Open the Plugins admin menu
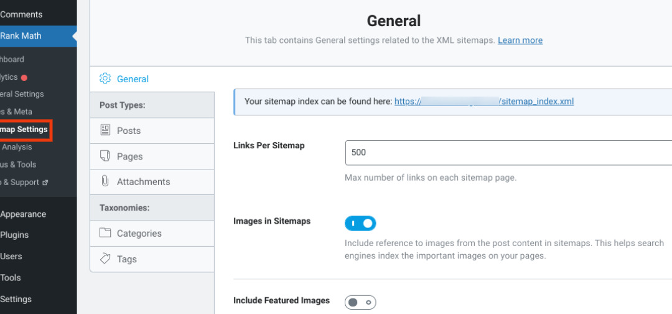Viewport: 672px width, 314px height. click(x=14, y=235)
